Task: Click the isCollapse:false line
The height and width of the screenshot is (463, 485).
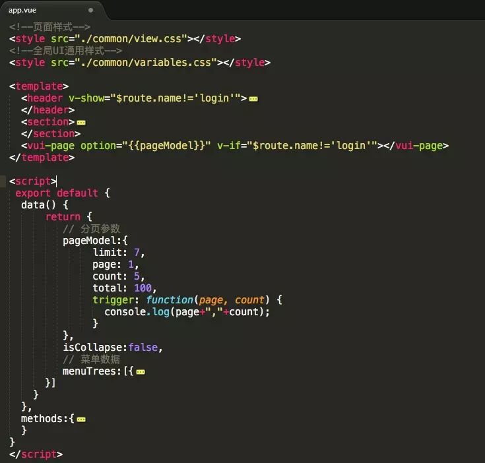Action: click(x=113, y=348)
